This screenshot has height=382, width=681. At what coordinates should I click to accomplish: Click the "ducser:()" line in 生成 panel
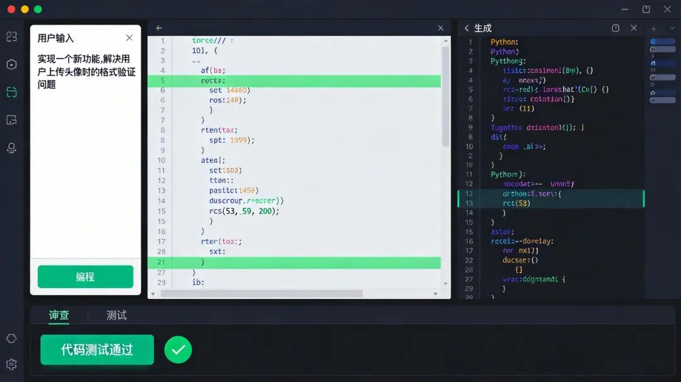point(520,260)
